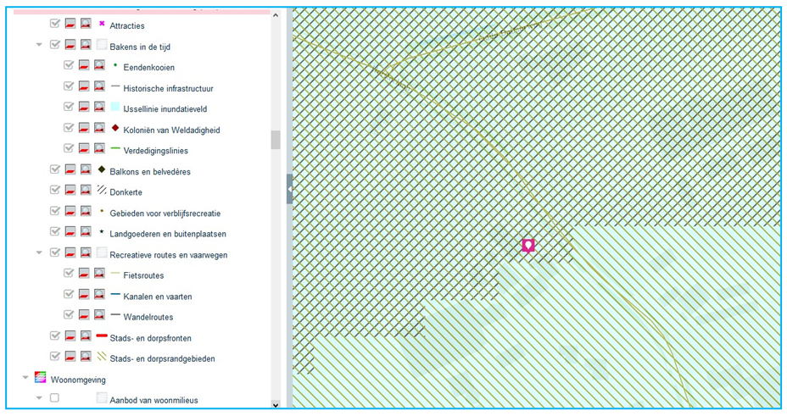Click the red layer icon for Kanalen en vaarten
The height and width of the screenshot is (416, 787).
(x=84, y=294)
